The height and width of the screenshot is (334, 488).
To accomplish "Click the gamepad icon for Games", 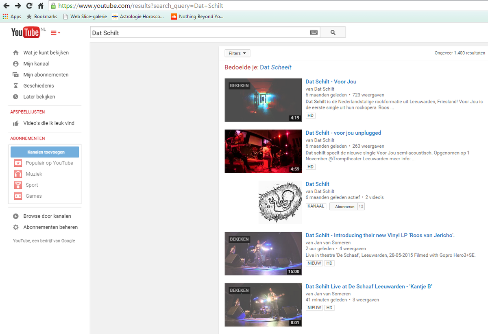I will (x=18, y=196).
